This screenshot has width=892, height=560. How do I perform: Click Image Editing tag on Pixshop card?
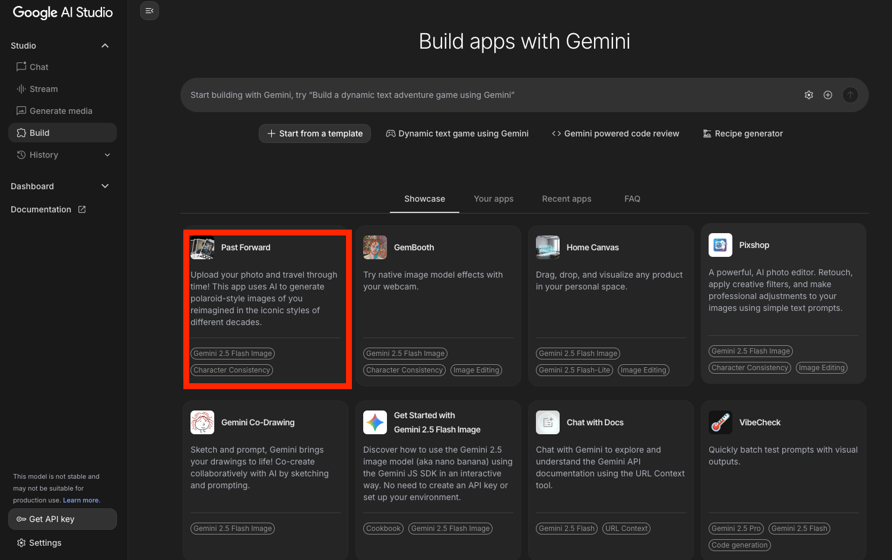tap(822, 368)
